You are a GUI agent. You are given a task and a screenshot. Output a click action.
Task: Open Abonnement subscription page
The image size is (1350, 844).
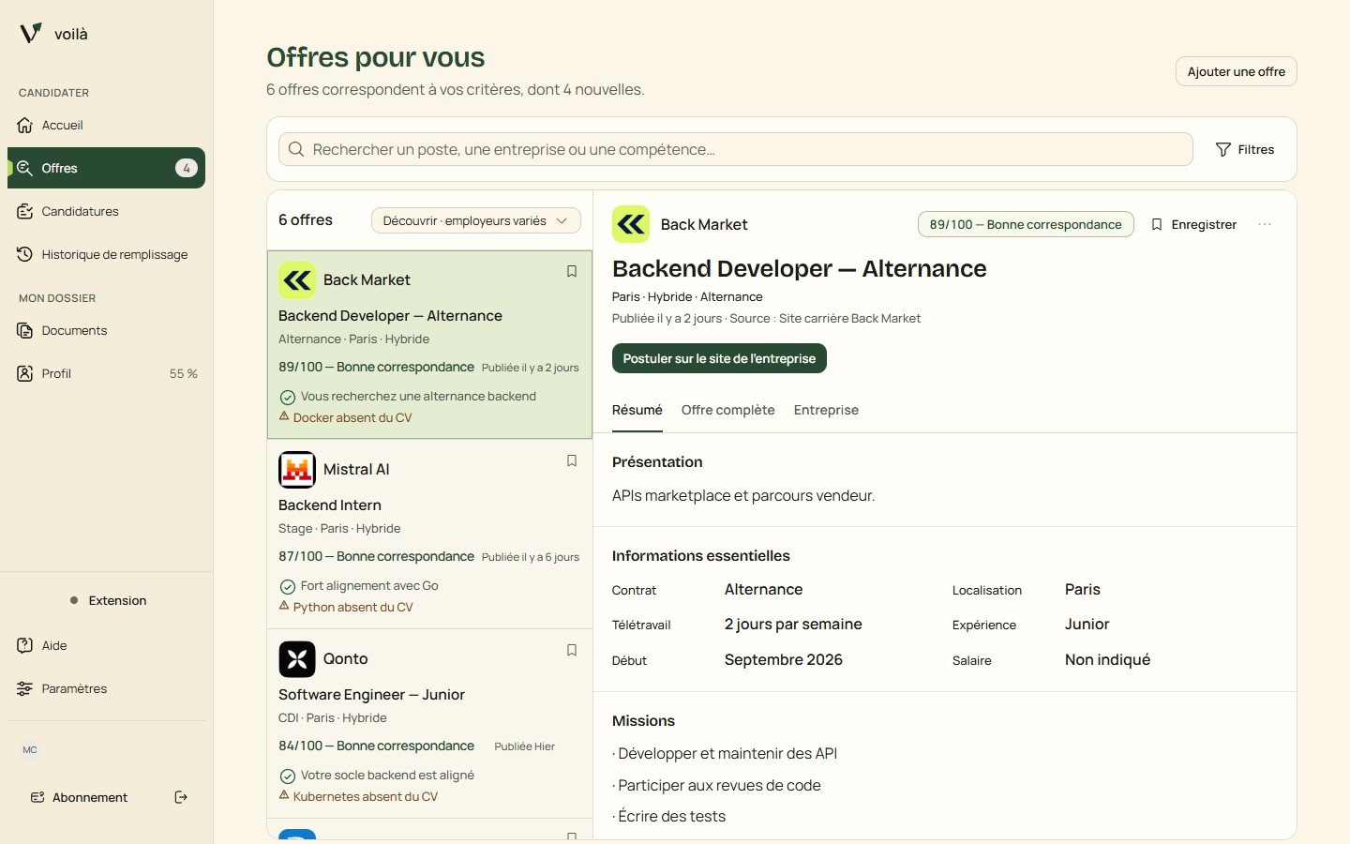click(80, 797)
